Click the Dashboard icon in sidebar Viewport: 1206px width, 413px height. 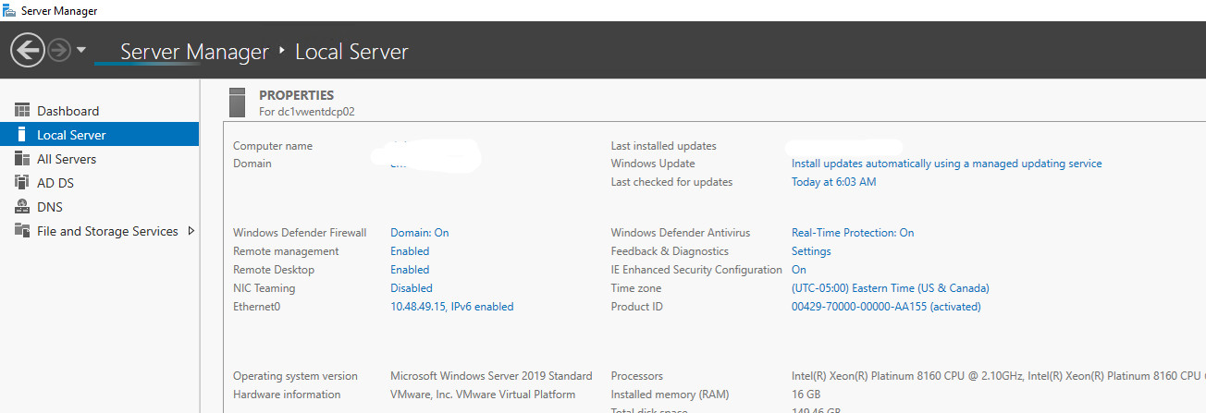(x=22, y=111)
